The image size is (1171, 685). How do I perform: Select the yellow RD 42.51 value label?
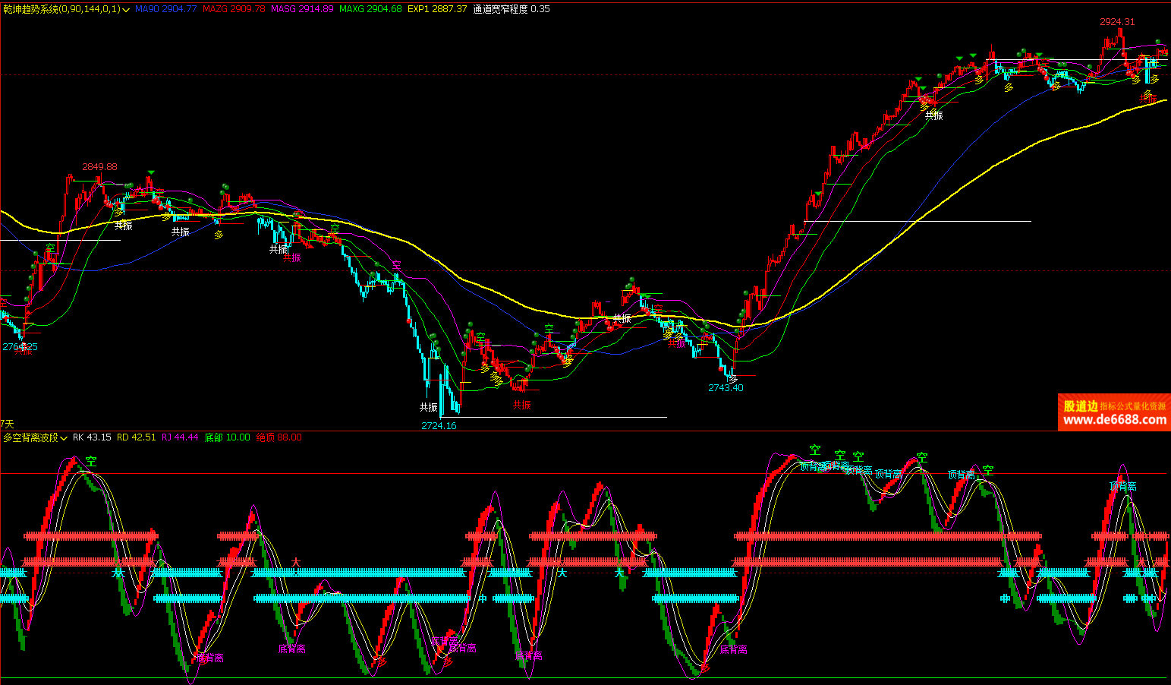137,437
